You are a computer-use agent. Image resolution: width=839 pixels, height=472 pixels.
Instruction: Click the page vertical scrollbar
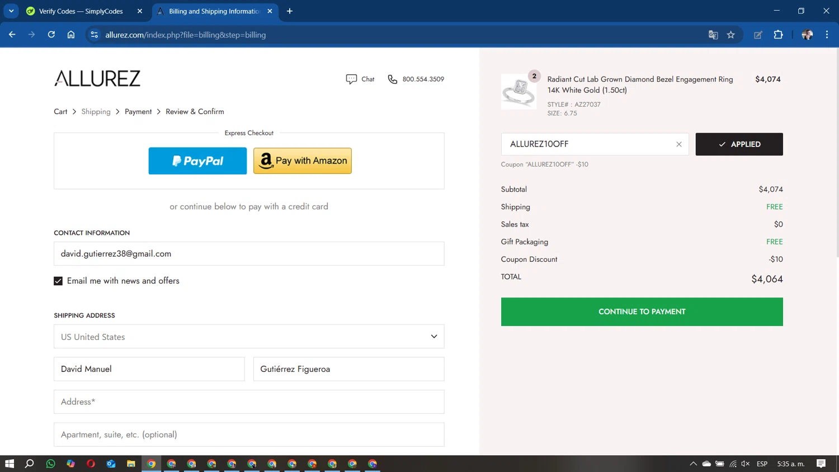(x=836, y=152)
